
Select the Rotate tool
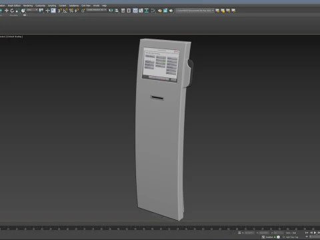pos(12,11)
